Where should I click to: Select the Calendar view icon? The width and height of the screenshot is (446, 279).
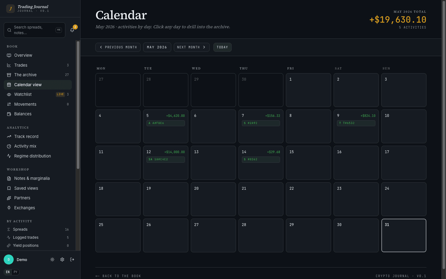9,85
